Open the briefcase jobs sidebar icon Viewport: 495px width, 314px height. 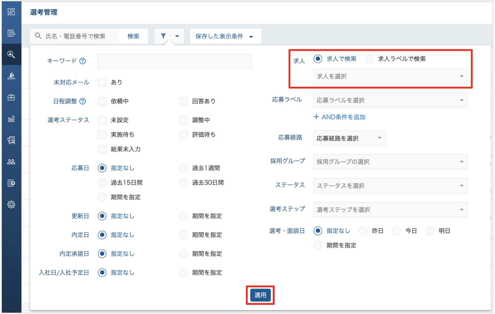pyautogui.click(x=11, y=97)
